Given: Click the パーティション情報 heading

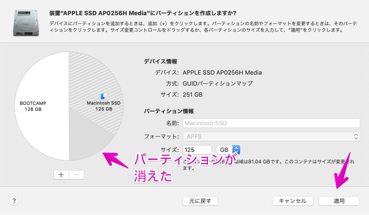Looking at the screenshot, I should (x=169, y=111).
